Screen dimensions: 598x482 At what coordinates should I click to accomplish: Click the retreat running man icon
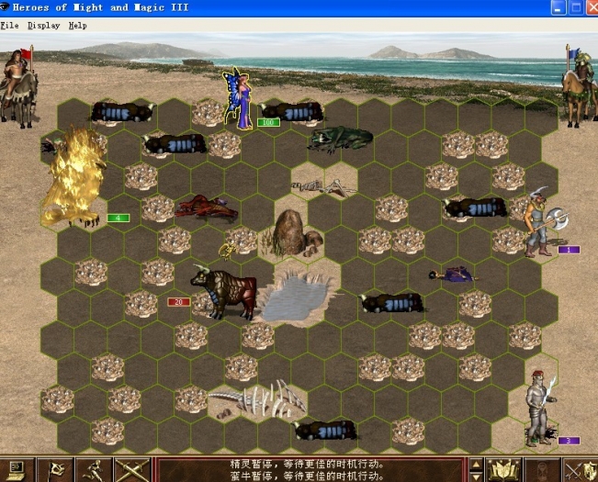(94, 471)
